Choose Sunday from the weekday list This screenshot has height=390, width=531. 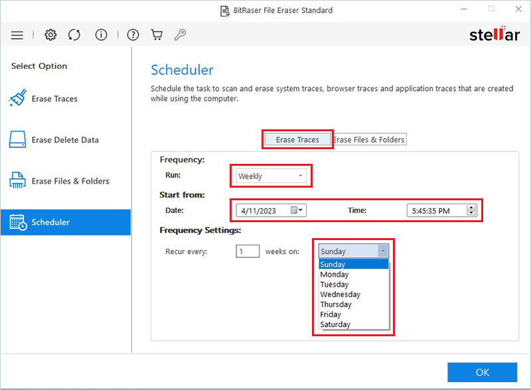[x=354, y=264]
